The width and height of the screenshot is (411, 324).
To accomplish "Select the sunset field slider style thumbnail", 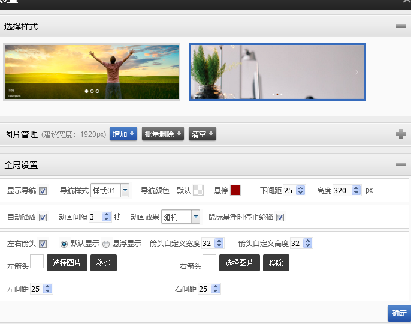I will (92, 72).
